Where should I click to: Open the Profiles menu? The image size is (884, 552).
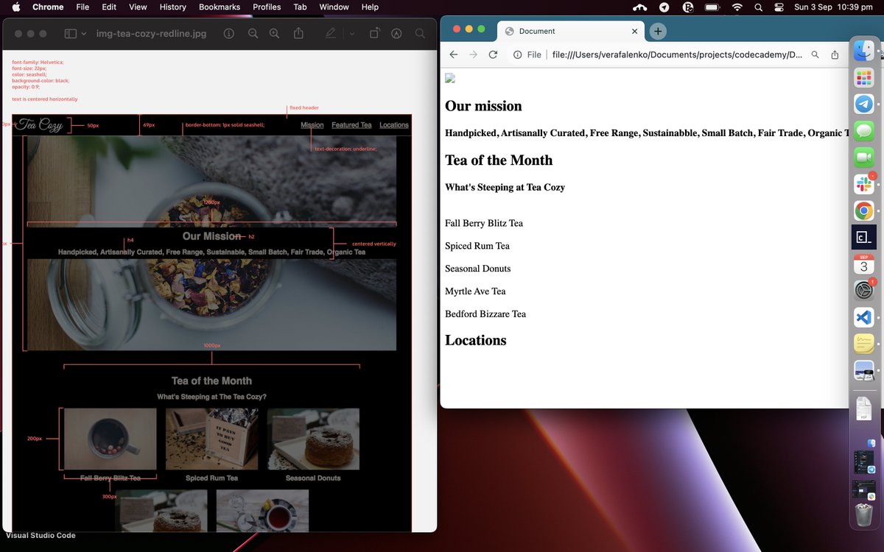coord(267,7)
